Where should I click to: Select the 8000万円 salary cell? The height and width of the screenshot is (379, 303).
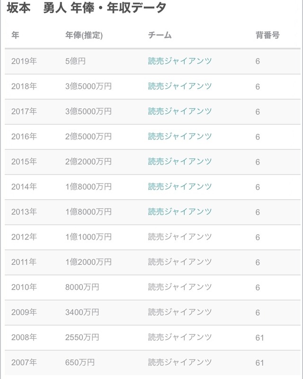coord(82,287)
